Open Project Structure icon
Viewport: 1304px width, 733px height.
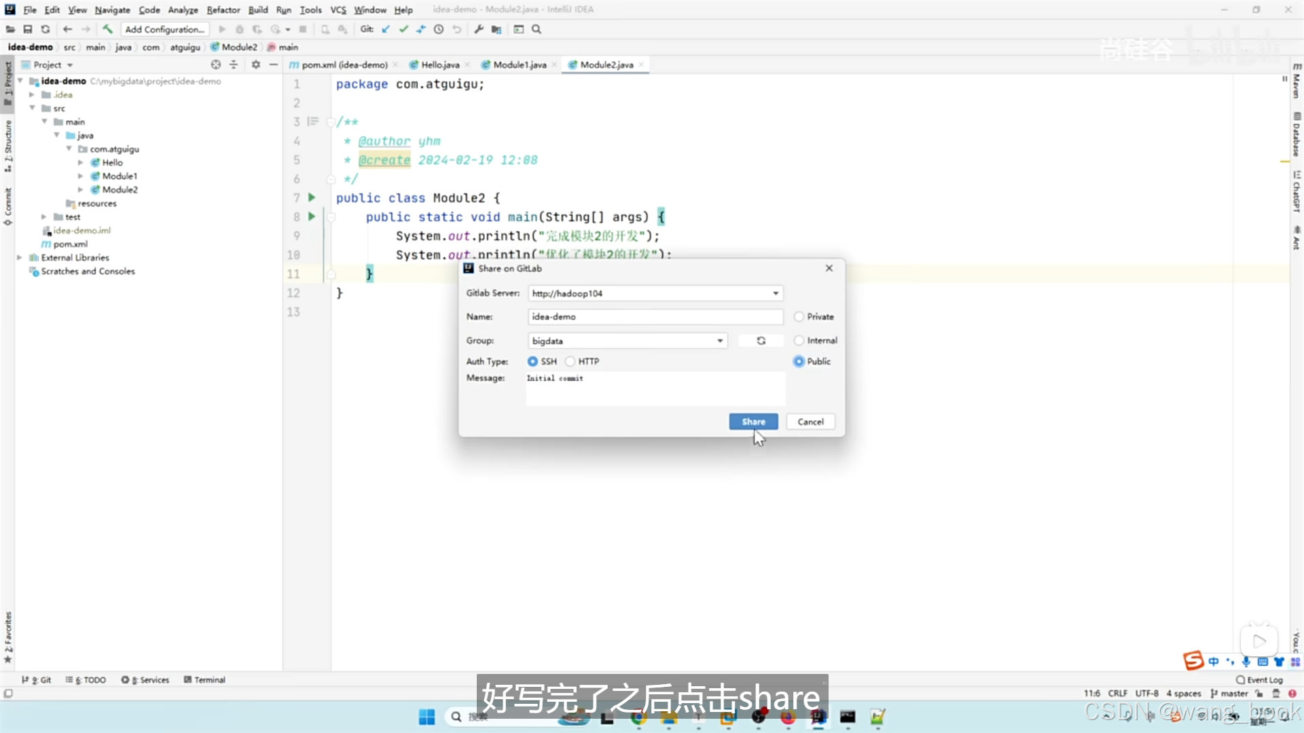pyautogui.click(x=496, y=29)
